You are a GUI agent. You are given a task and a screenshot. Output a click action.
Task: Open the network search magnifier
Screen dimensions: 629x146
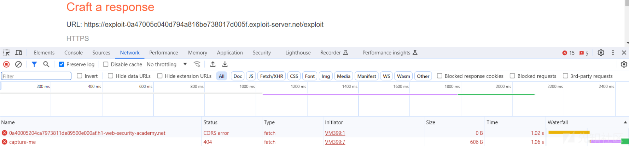click(x=46, y=64)
